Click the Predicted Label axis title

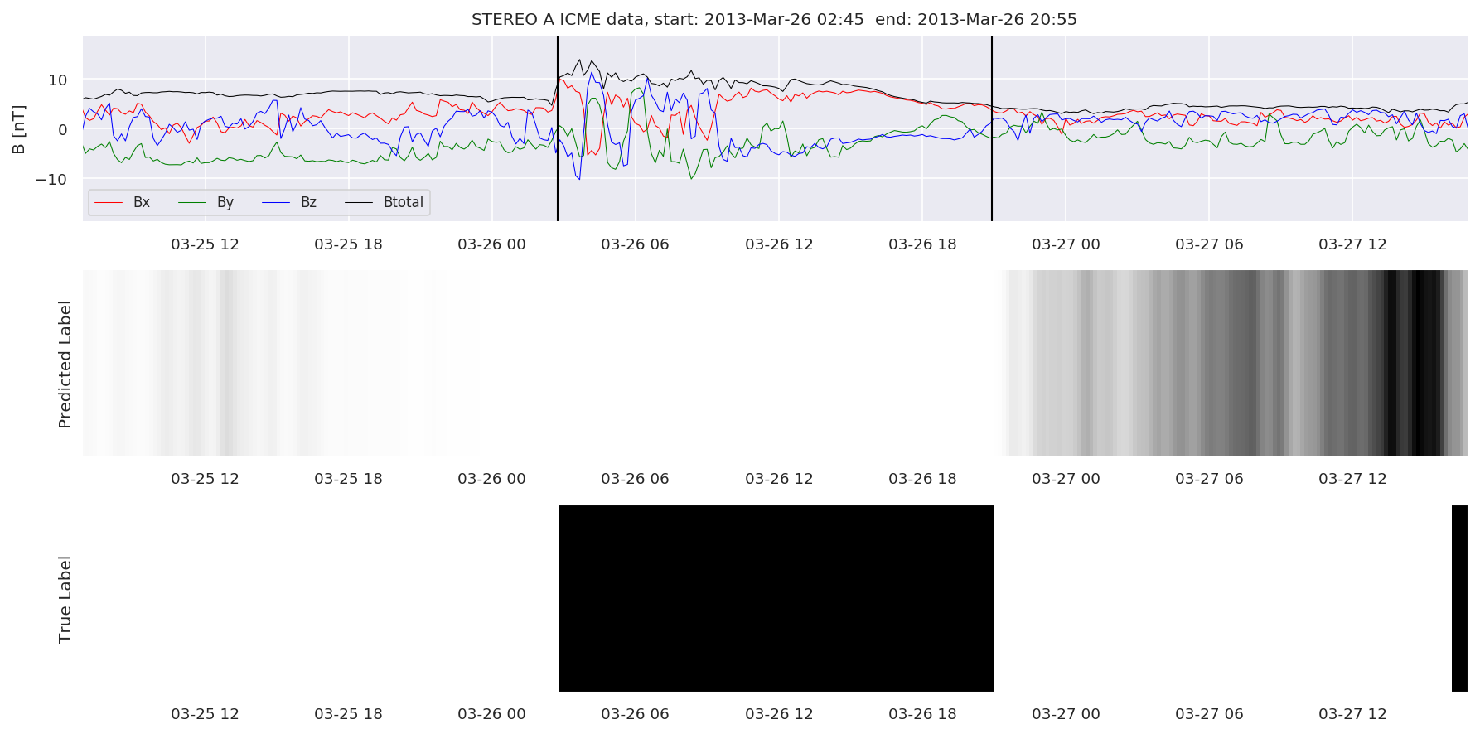click(65, 364)
